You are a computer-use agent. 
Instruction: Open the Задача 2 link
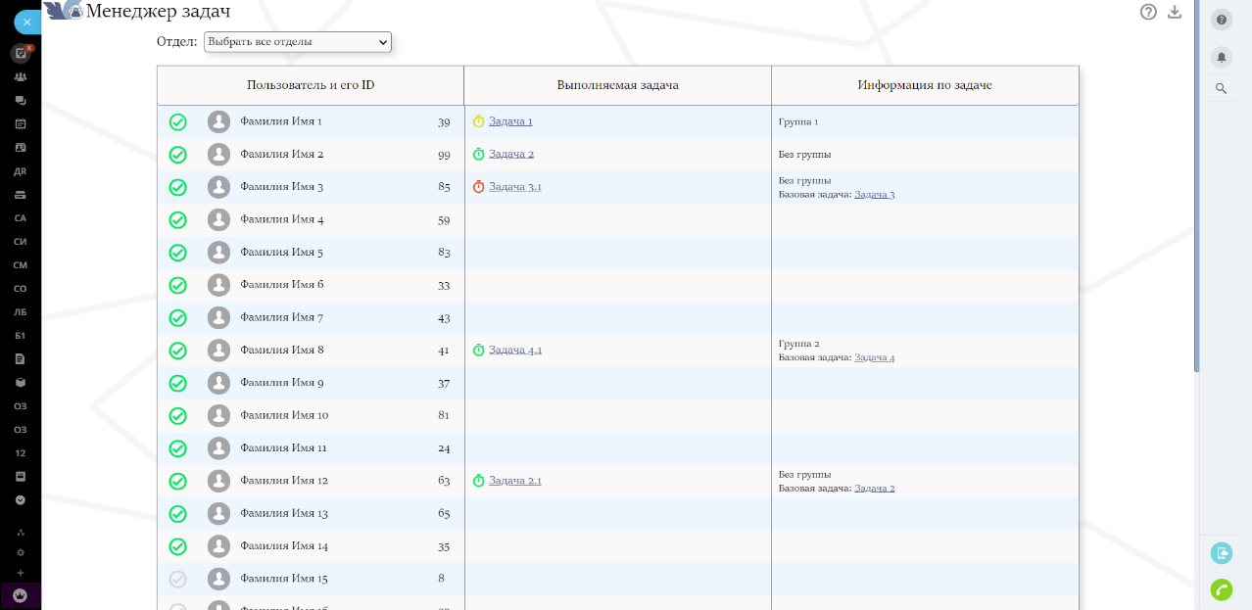510,154
